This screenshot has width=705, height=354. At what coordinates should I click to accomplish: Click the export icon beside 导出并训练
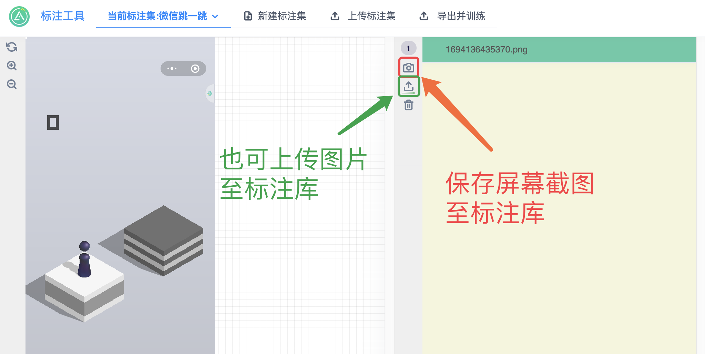[x=424, y=16]
